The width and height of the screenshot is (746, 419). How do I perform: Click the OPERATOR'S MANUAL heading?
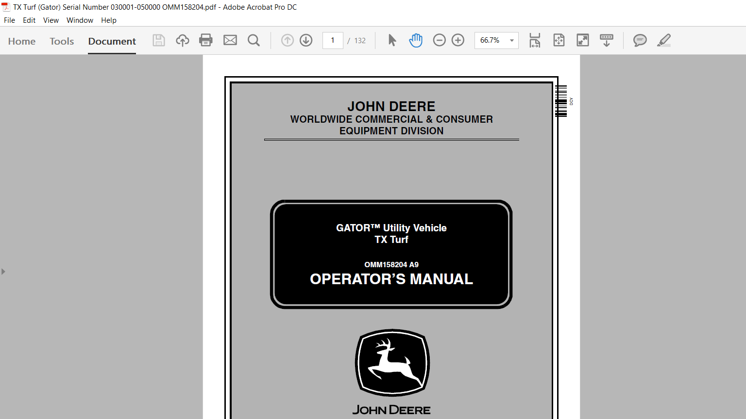[391, 279]
